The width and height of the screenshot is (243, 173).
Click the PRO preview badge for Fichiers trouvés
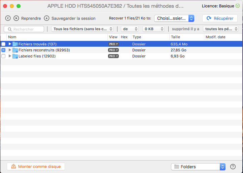[x=113, y=44]
